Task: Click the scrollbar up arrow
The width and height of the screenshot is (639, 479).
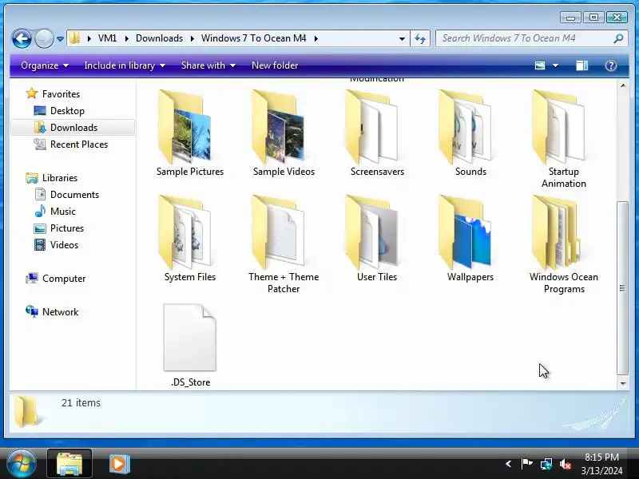Action: click(x=623, y=85)
